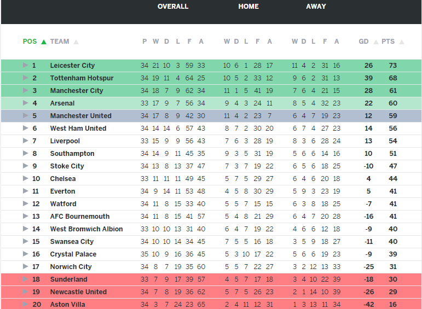
Task: Expand the Leicester City row arrow
Action: click(25, 66)
